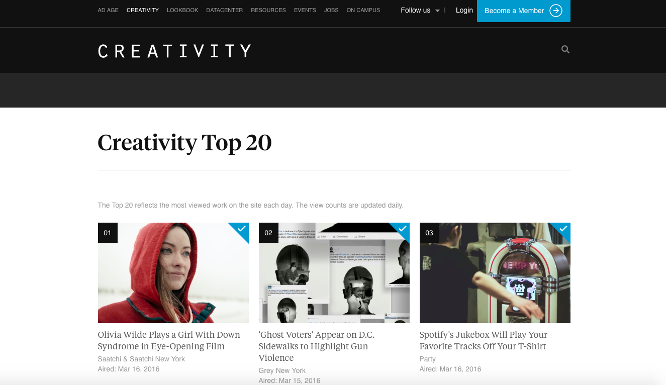This screenshot has height=385, width=666.
Task: Click the Creativity Top 20 heading
Action: 184,143
